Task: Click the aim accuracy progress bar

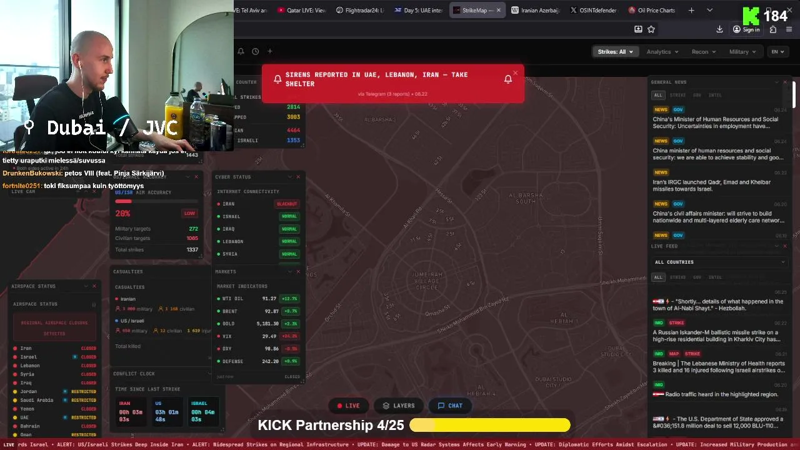Action: click(x=156, y=201)
